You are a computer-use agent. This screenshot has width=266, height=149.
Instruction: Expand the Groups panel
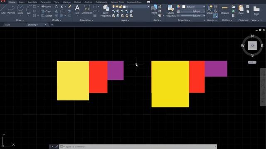(212, 20)
